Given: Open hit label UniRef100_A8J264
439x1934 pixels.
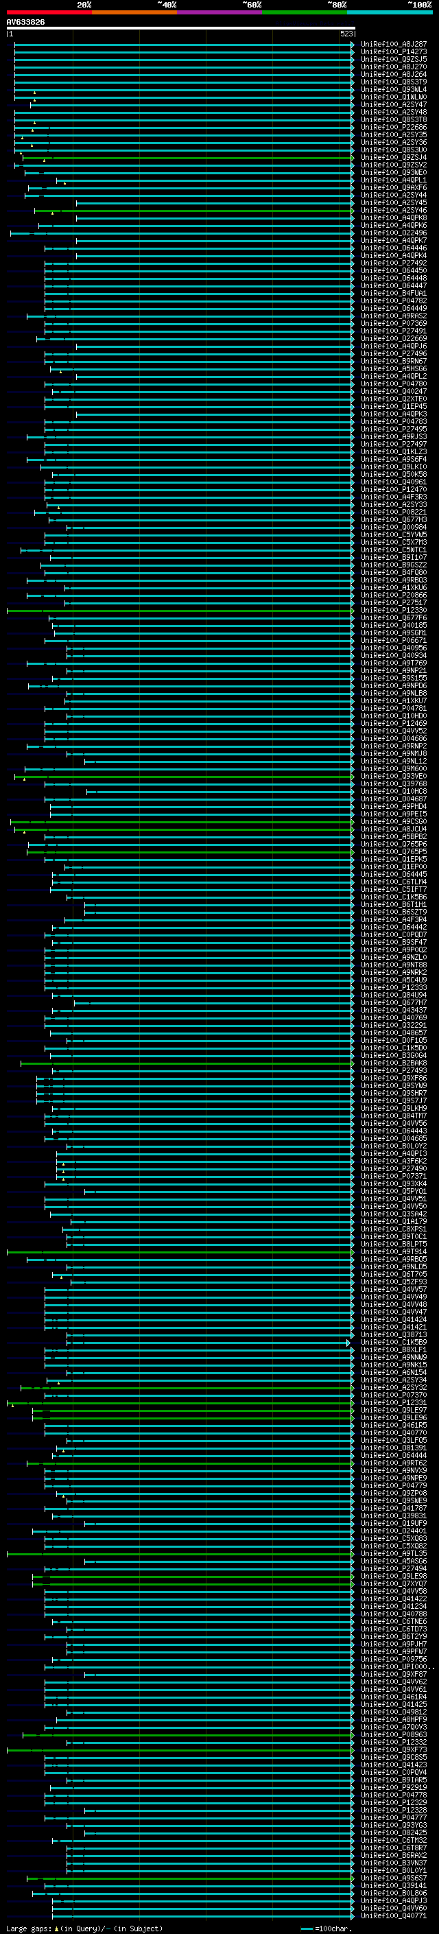Looking at the screenshot, I should pos(394,74).
